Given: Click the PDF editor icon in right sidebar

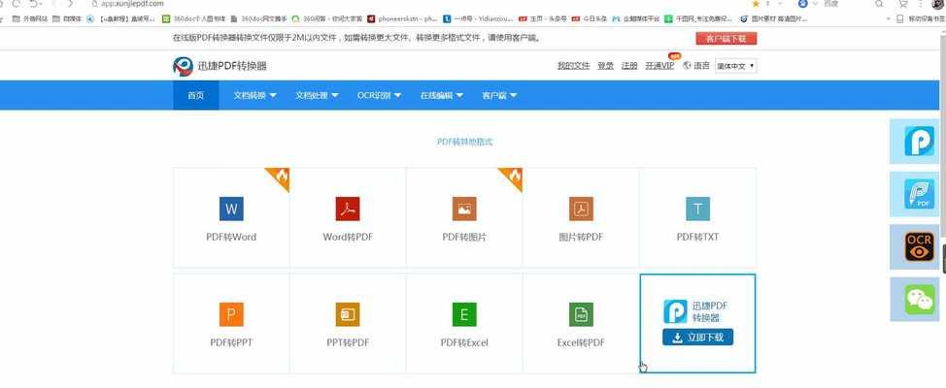Looking at the screenshot, I should 919,194.
